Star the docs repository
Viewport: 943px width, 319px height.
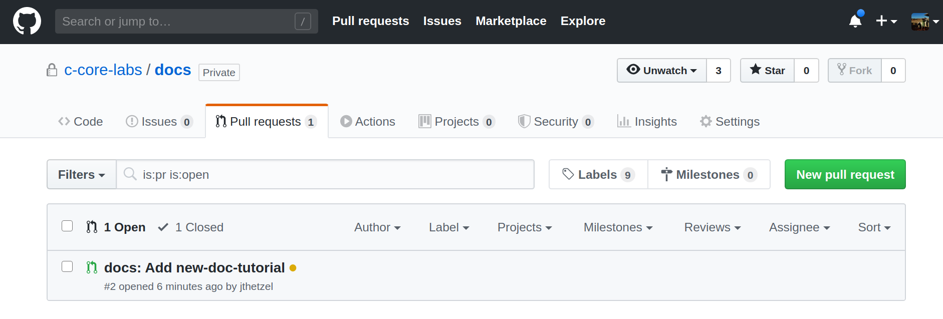coord(767,71)
